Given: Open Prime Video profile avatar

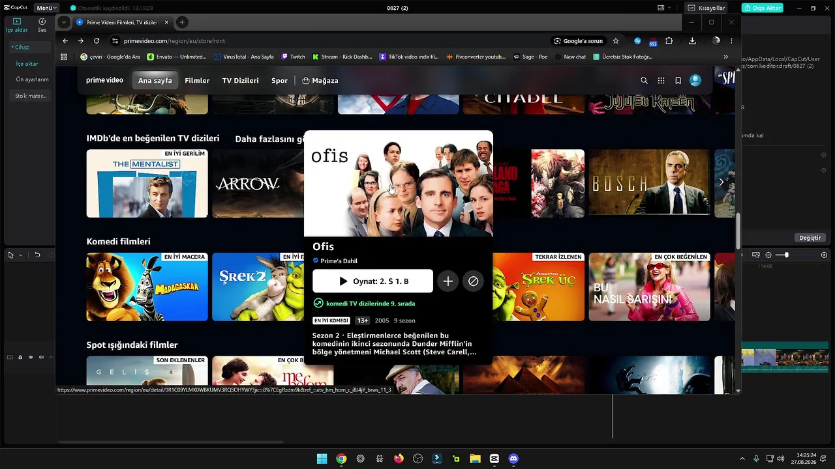Looking at the screenshot, I should 695,80.
